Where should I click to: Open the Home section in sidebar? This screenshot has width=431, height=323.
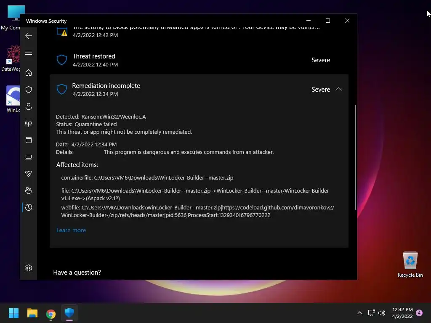click(29, 72)
